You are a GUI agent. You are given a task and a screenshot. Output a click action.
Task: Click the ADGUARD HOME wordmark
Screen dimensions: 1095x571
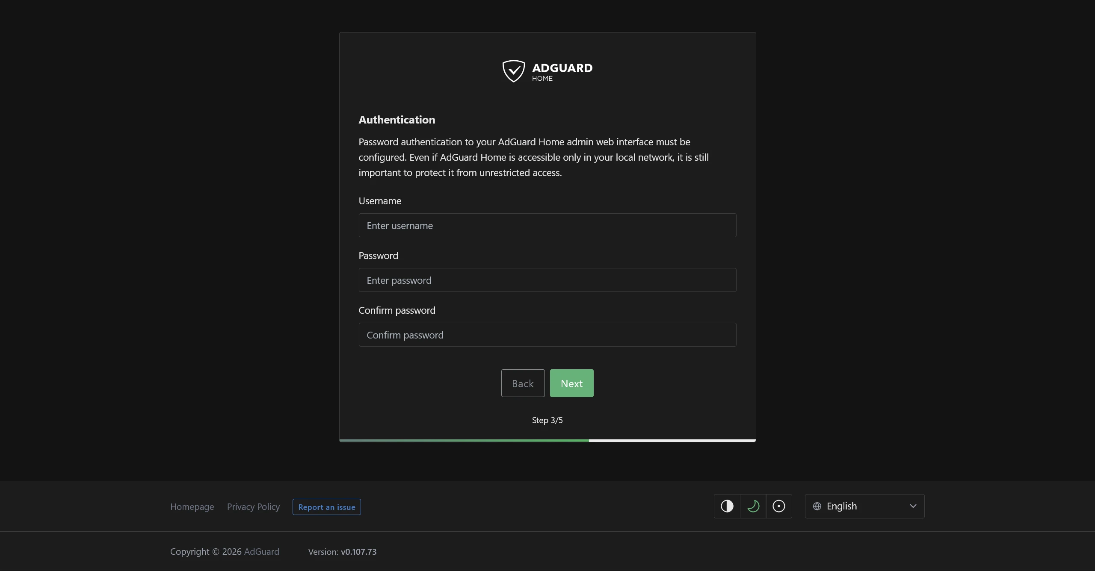click(x=562, y=71)
